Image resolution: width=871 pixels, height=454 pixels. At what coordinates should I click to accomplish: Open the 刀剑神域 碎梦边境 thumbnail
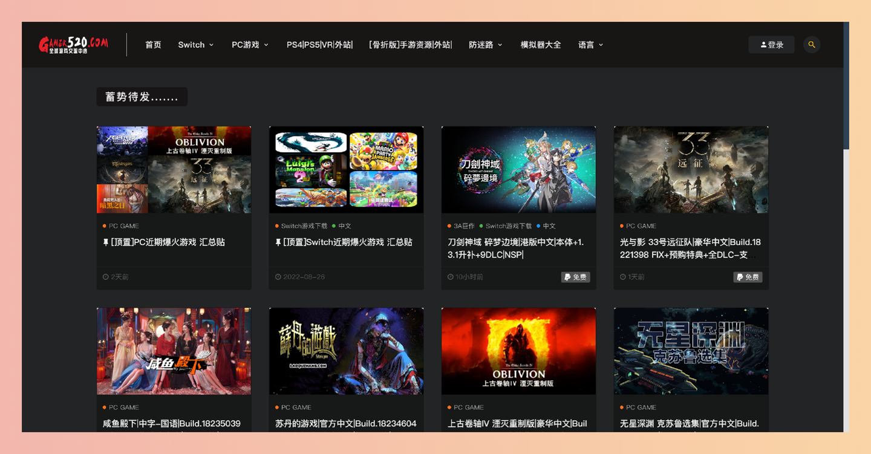(x=519, y=170)
